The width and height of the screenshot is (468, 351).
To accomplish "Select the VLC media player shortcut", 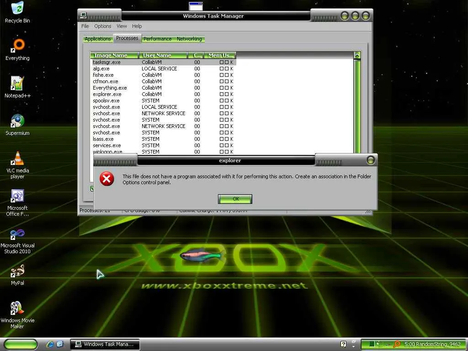I will pyautogui.click(x=17, y=165).
